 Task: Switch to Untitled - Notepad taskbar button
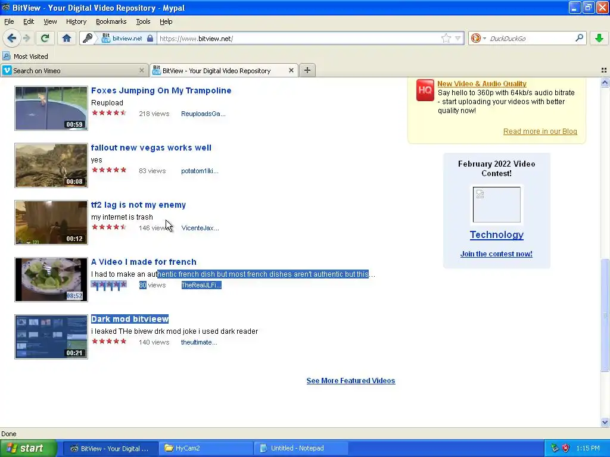click(x=301, y=449)
